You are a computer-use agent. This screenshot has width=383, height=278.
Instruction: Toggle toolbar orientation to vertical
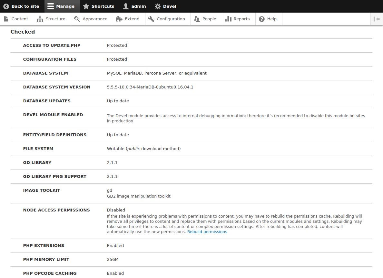pyautogui.click(x=377, y=19)
